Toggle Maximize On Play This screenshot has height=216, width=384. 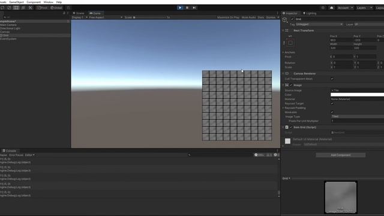pyautogui.click(x=228, y=17)
